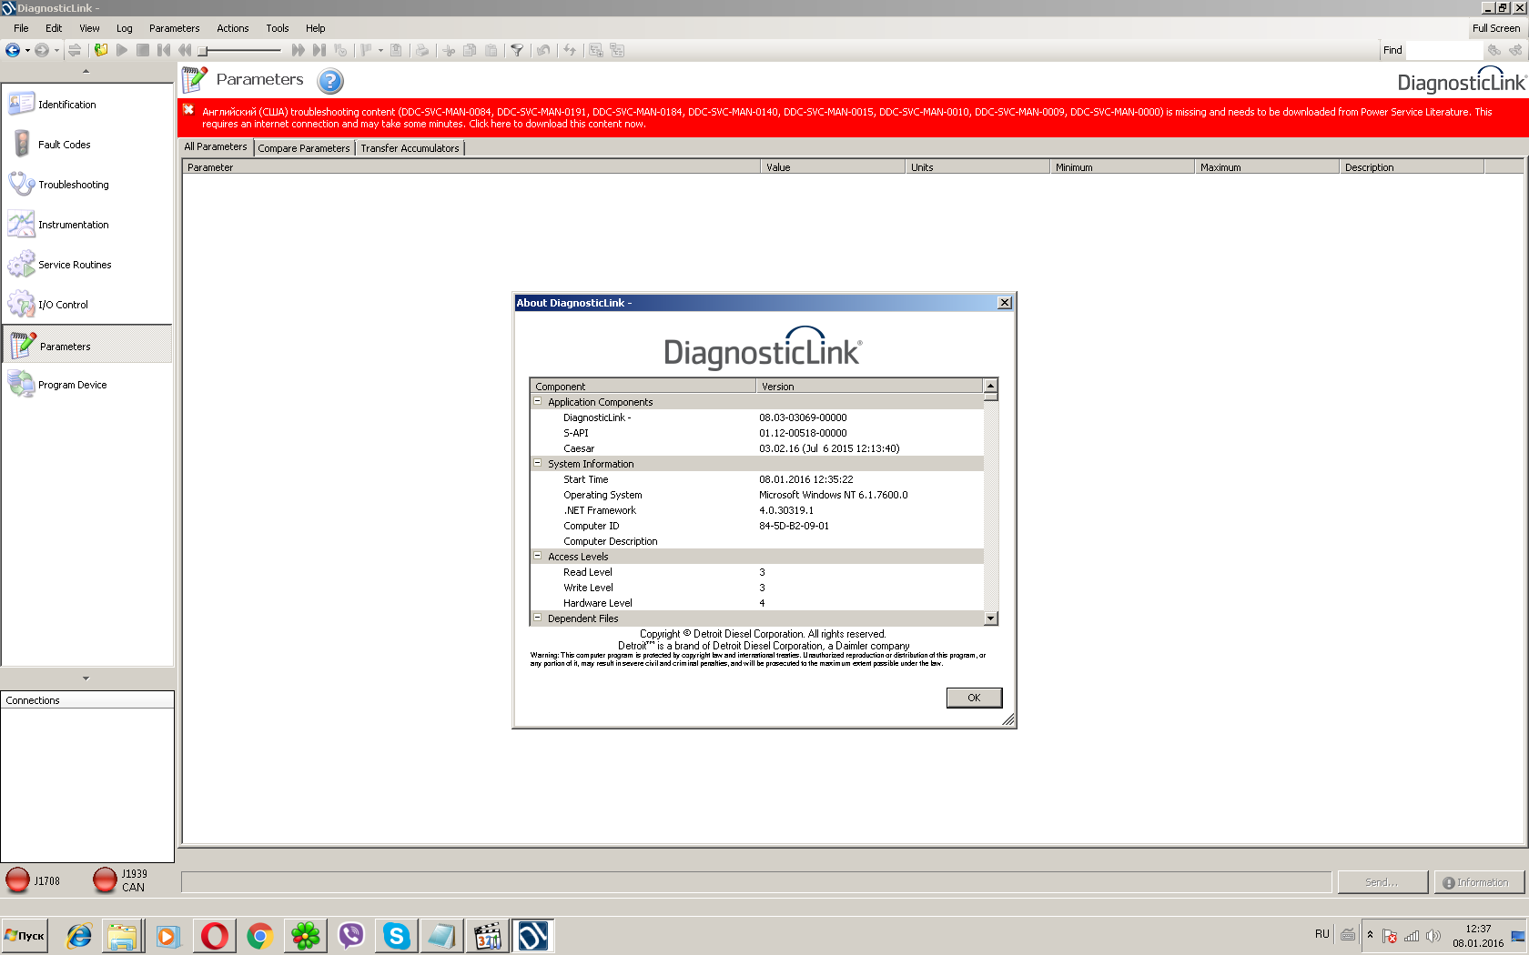Image resolution: width=1529 pixels, height=955 pixels.
Task: Open the Edit menu
Action: pos(54,28)
